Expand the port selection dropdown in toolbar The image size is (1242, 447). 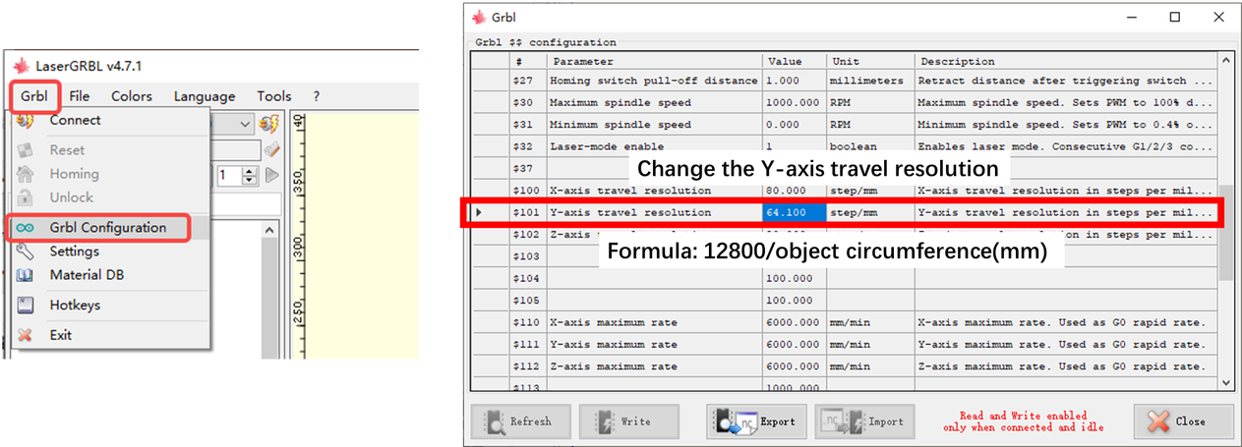[x=246, y=124]
